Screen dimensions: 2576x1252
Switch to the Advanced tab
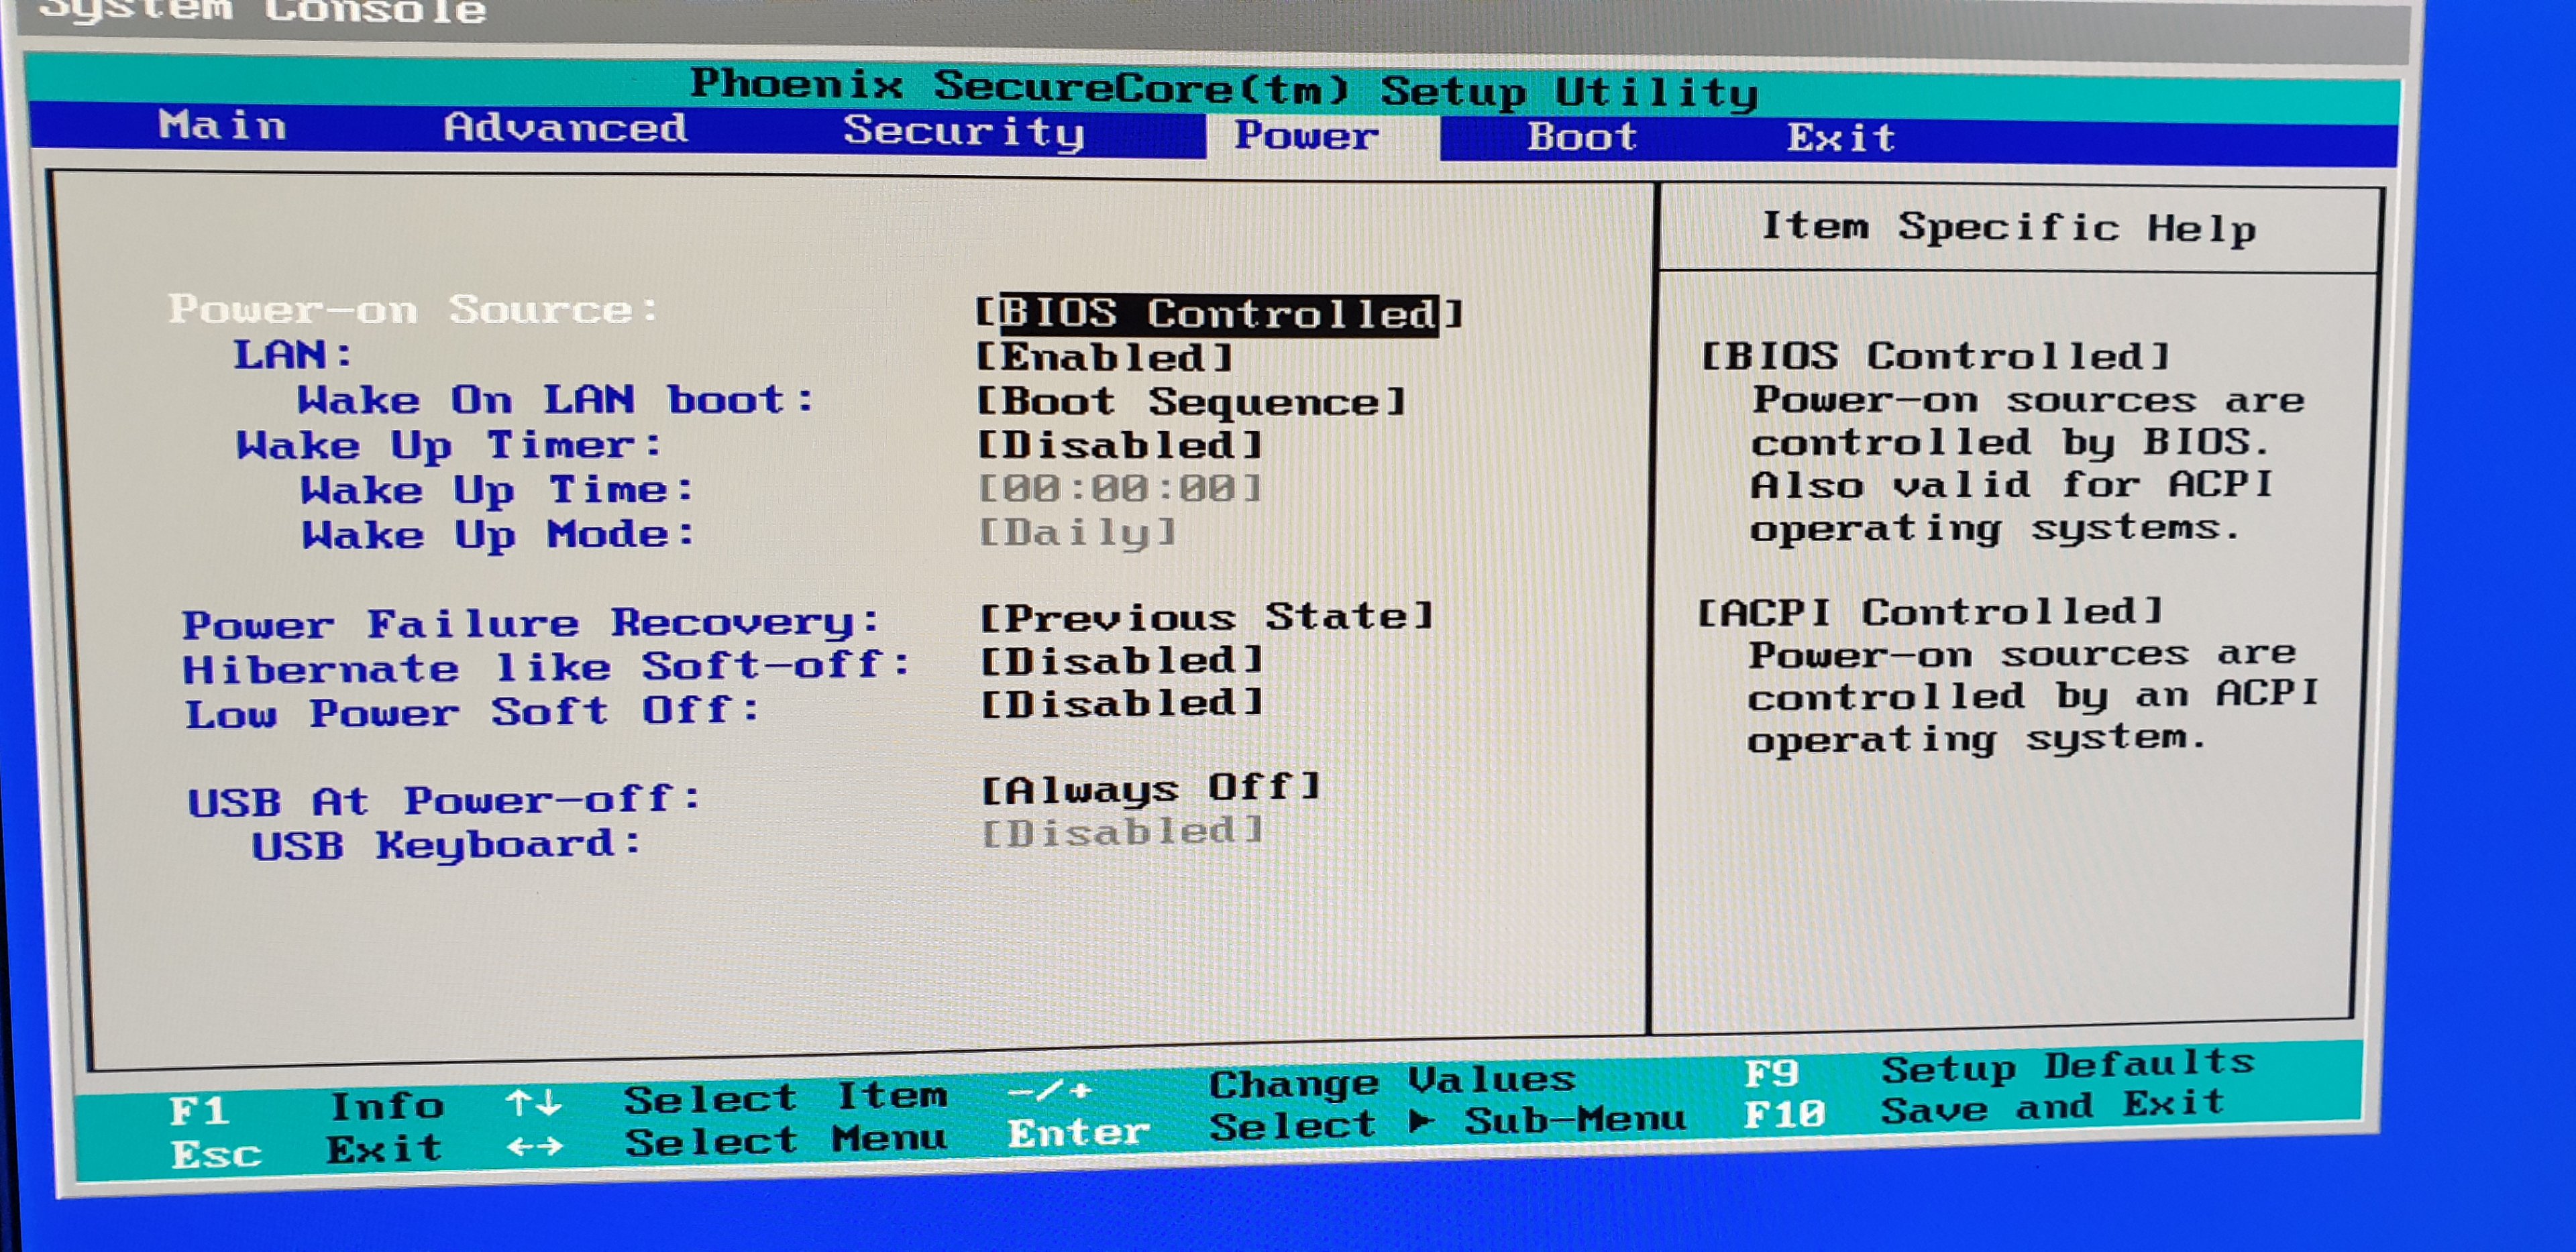565,128
